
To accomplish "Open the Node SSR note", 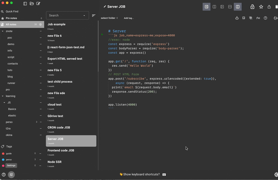I will click(71, 164).
